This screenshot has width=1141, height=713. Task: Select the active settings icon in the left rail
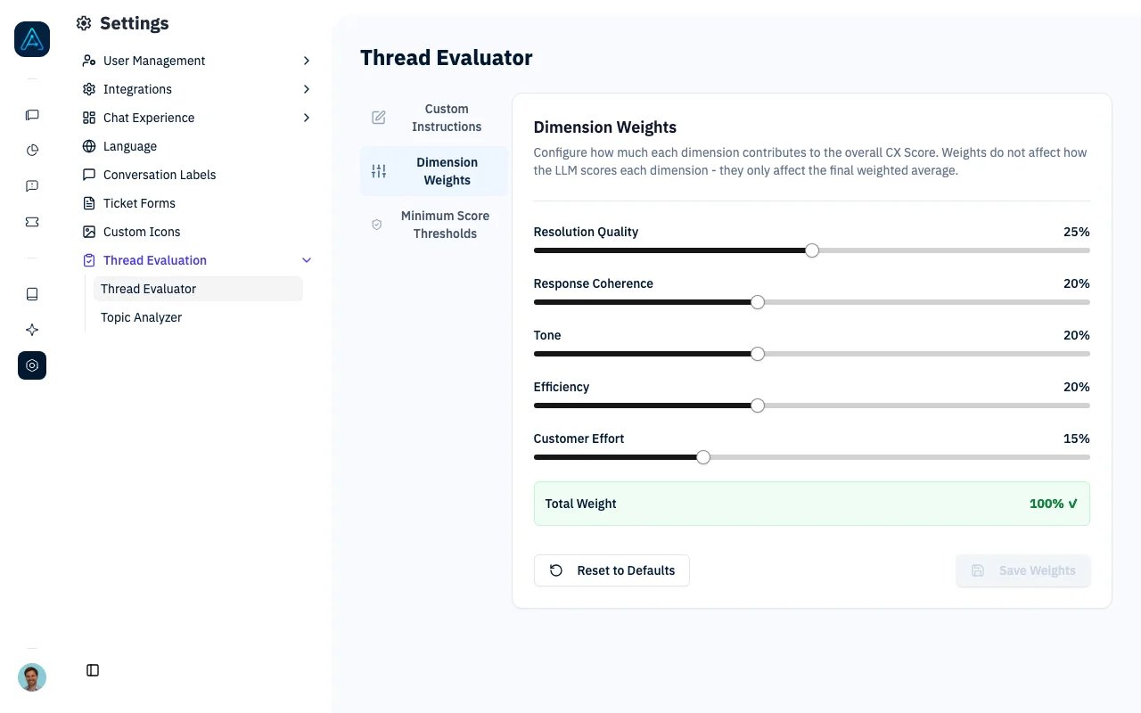32,365
